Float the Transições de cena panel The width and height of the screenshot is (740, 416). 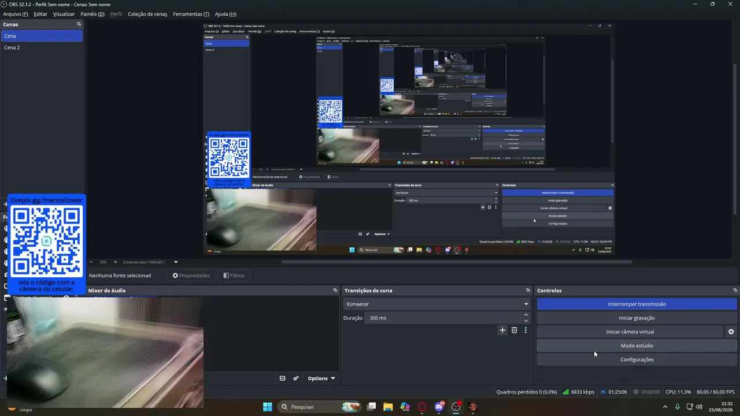(x=528, y=291)
